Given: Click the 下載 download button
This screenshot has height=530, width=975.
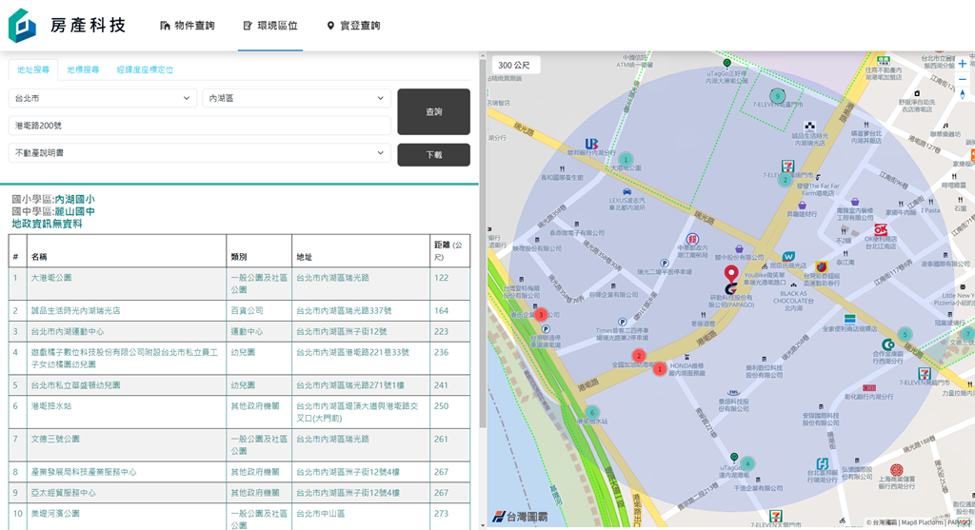Looking at the screenshot, I should pyautogui.click(x=433, y=155).
